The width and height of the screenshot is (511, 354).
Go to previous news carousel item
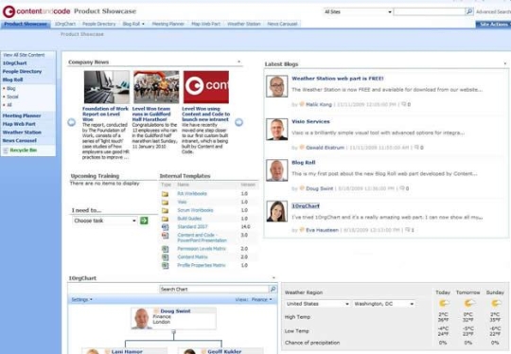pyautogui.click(x=71, y=122)
